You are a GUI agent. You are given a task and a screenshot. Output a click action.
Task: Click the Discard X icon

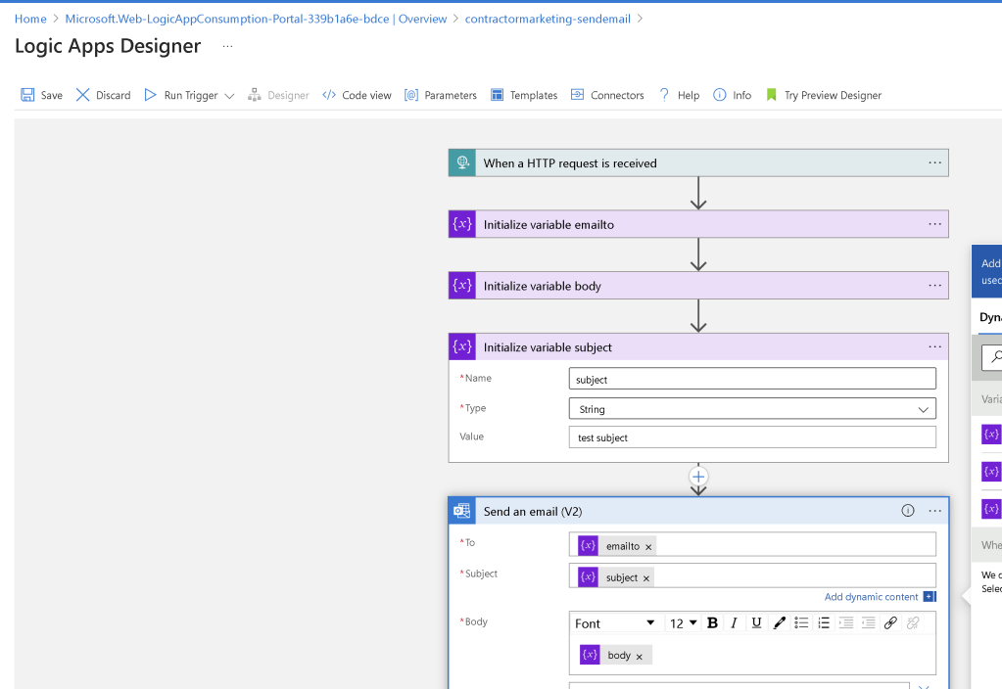pos(82,95)
